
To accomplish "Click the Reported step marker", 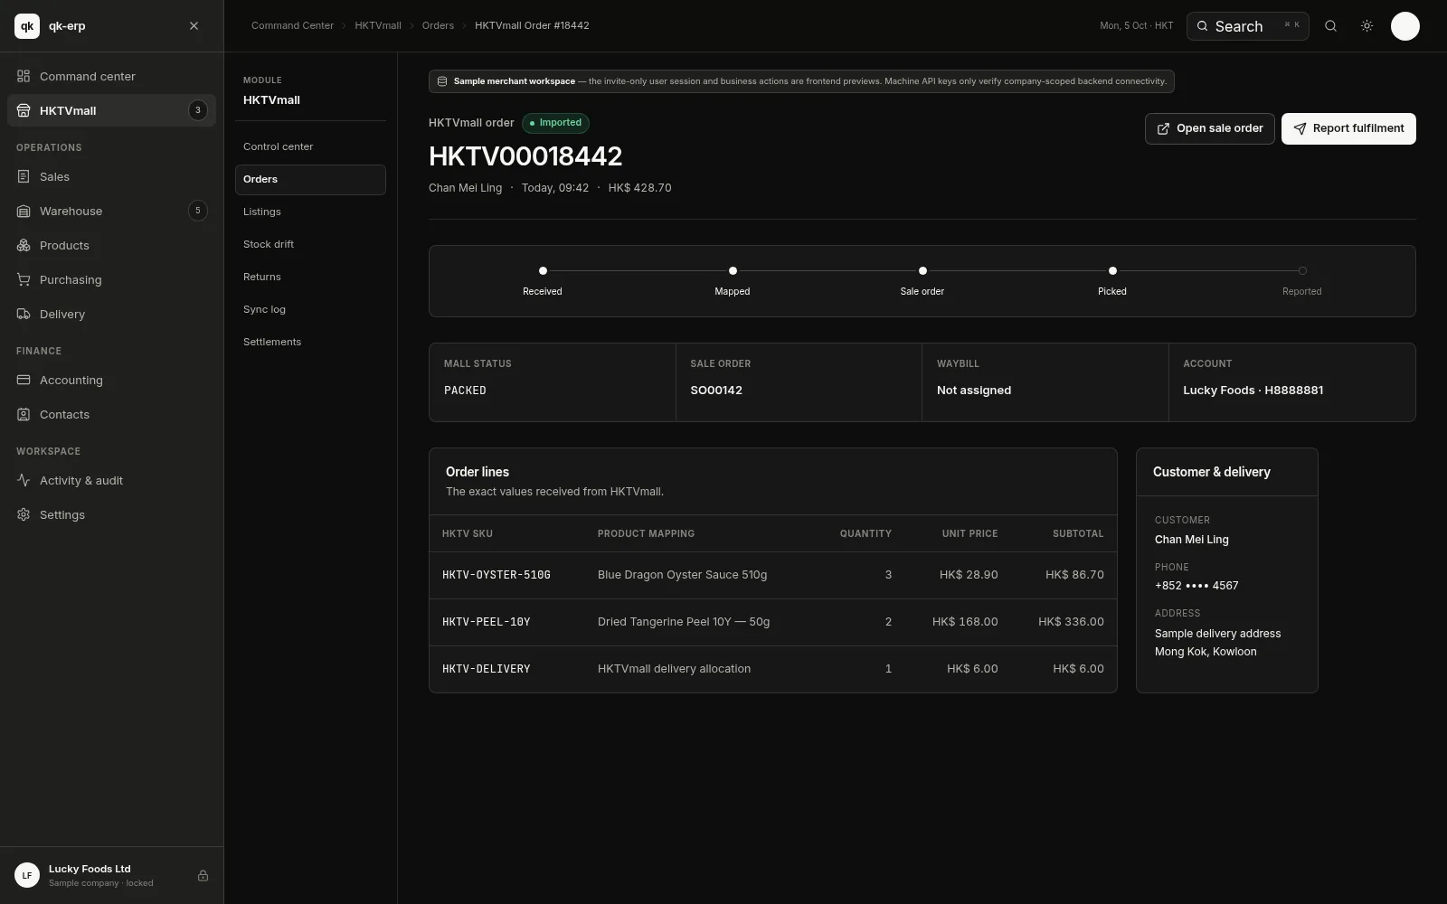I will [x=1302, y=270].
